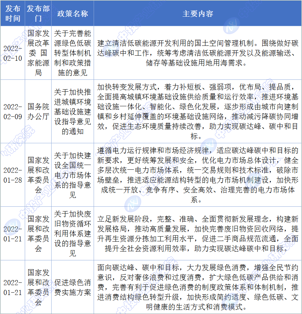Image resolution: width=302 pixels, height=314 pixels.
Task: Click the content starting with 面向碳达峰
Action: click(197, 287)
